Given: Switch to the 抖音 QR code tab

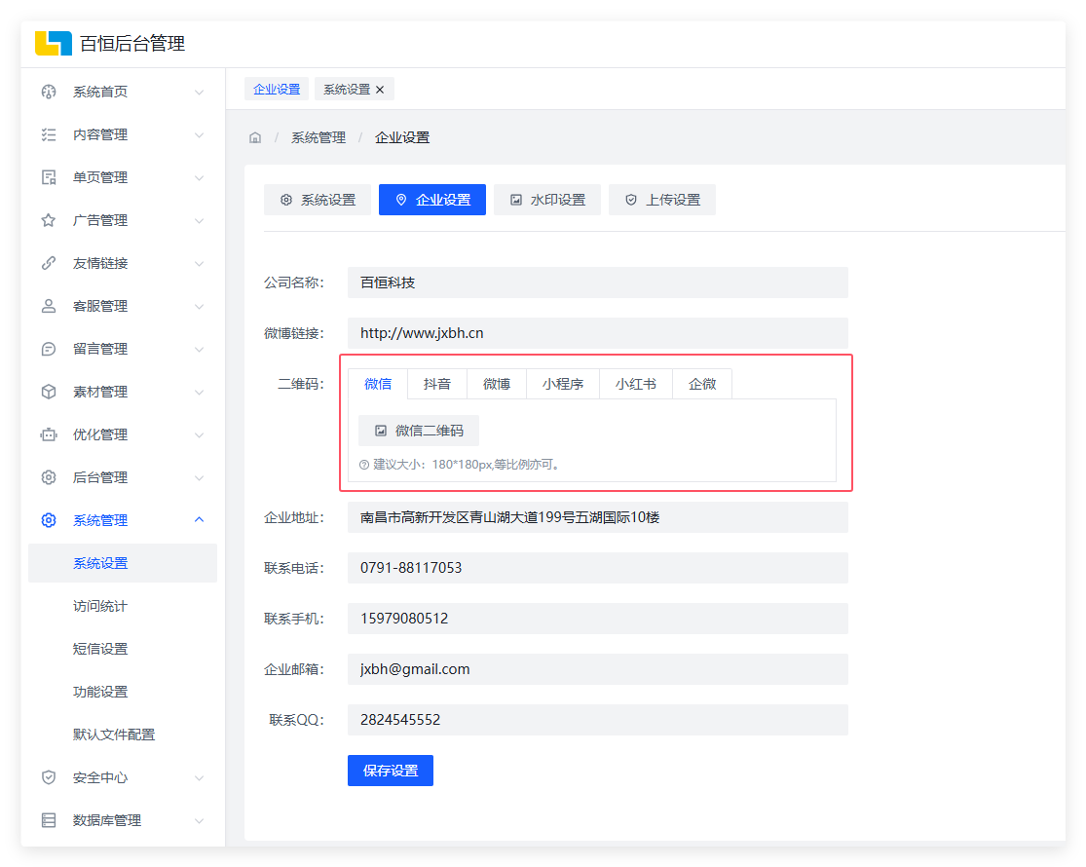Looking at the screenshot, I should point(436,383).
